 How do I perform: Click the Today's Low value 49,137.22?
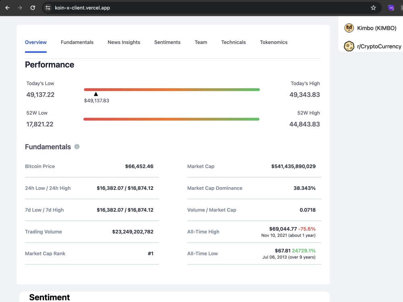coord(40,95)
